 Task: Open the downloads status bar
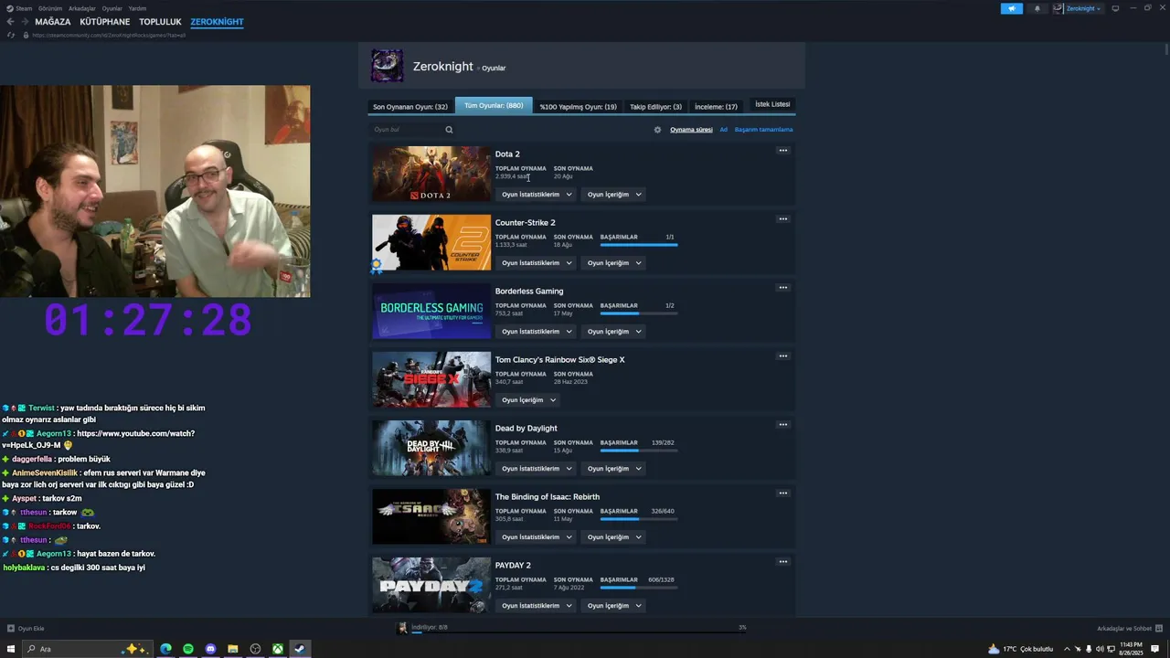point(571,628)
